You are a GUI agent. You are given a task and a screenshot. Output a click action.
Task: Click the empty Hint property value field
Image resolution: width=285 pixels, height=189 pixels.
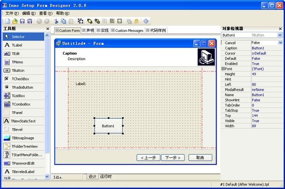pyautogui.click(x=267, y=79)
